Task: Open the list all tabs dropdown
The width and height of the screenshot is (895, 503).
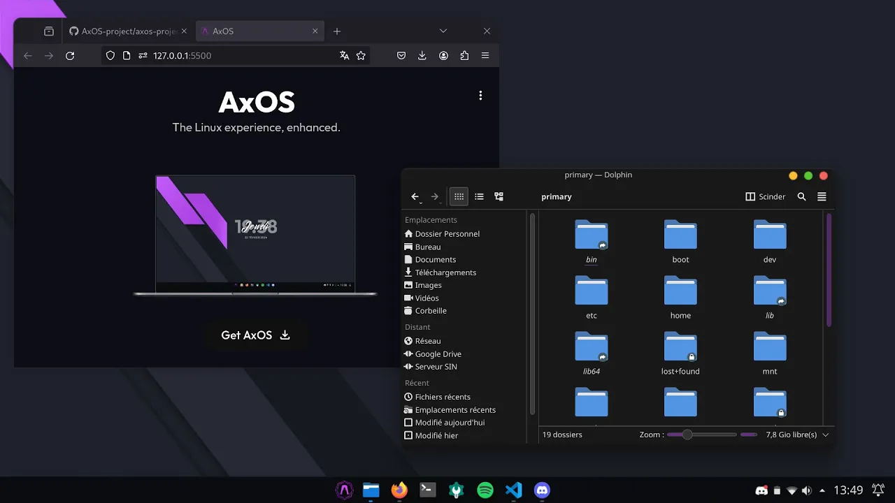Action: pos(443,31)
